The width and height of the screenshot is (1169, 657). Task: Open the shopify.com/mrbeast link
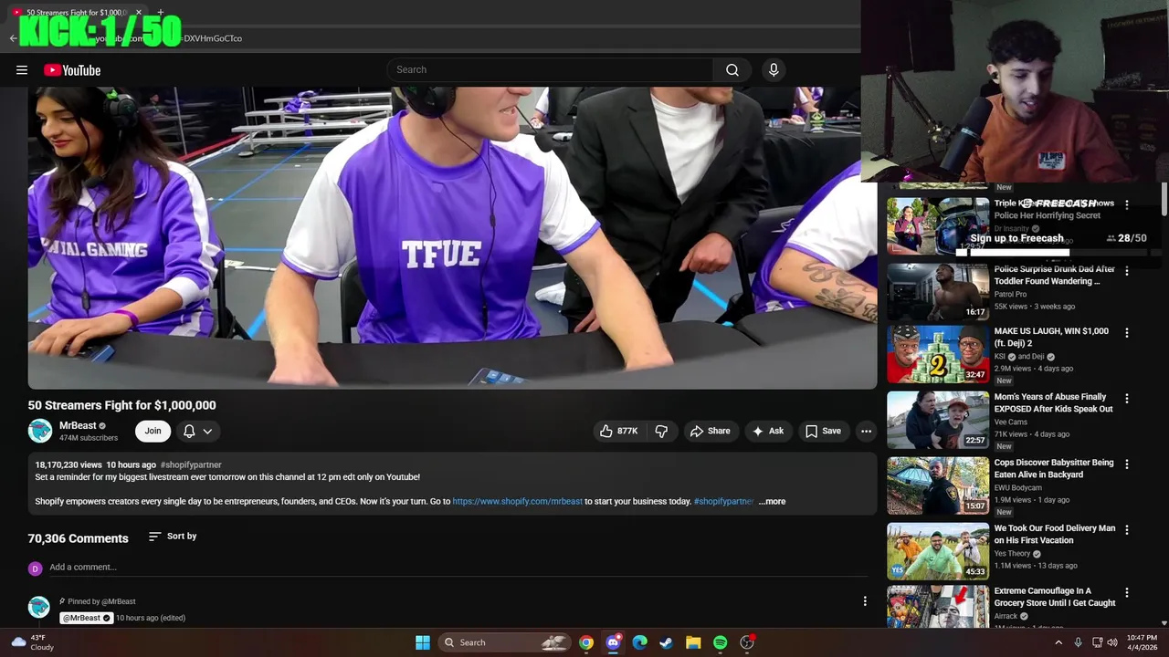(517, 501)
